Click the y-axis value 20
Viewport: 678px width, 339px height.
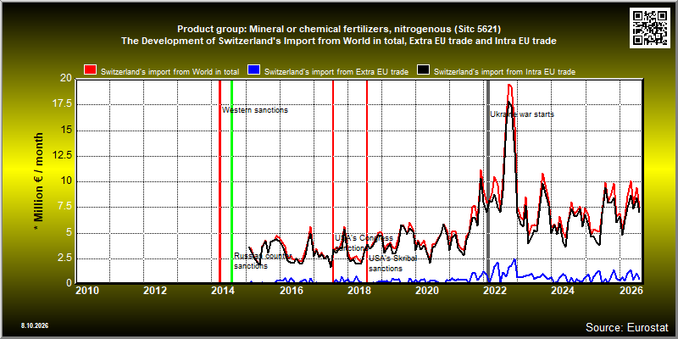pyautogui.click(x=66, y=78)
